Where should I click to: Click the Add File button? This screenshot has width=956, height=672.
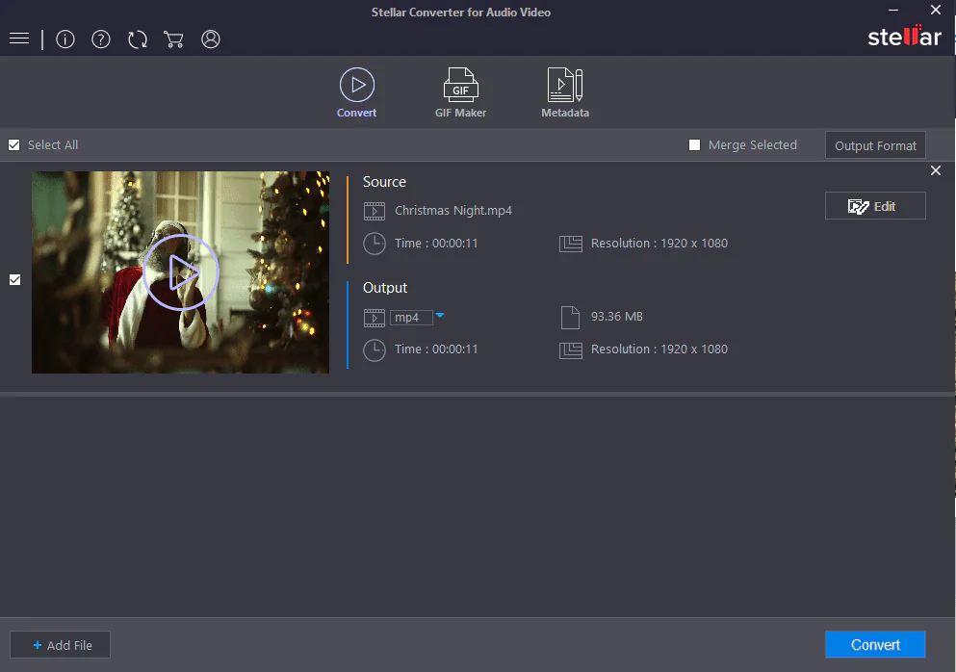coord(61,645)
